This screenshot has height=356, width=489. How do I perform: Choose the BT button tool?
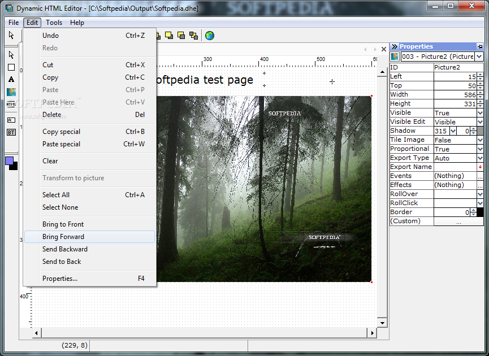point(11,132)
